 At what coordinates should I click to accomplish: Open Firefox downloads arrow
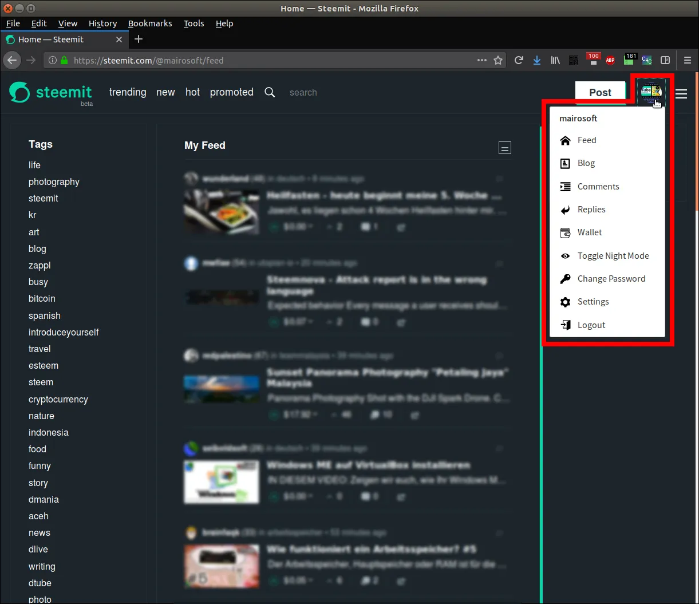point(537,60)
